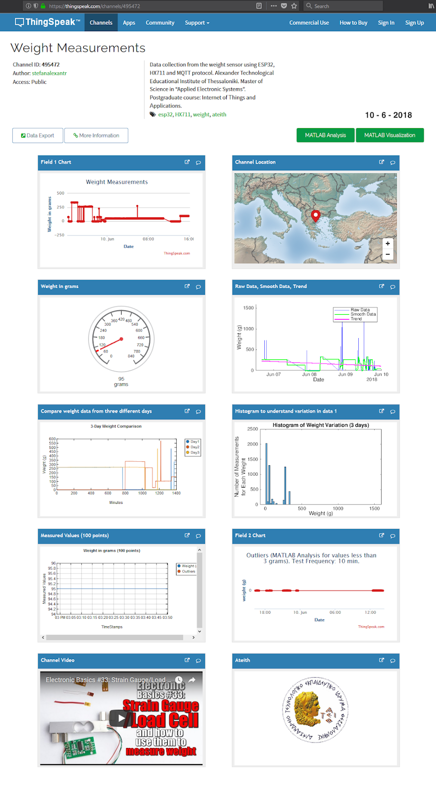Play the Strain Gauge channel video
The height and width of the screenshot is (792, 436).
pyautogui.click(x=121, y=718)
